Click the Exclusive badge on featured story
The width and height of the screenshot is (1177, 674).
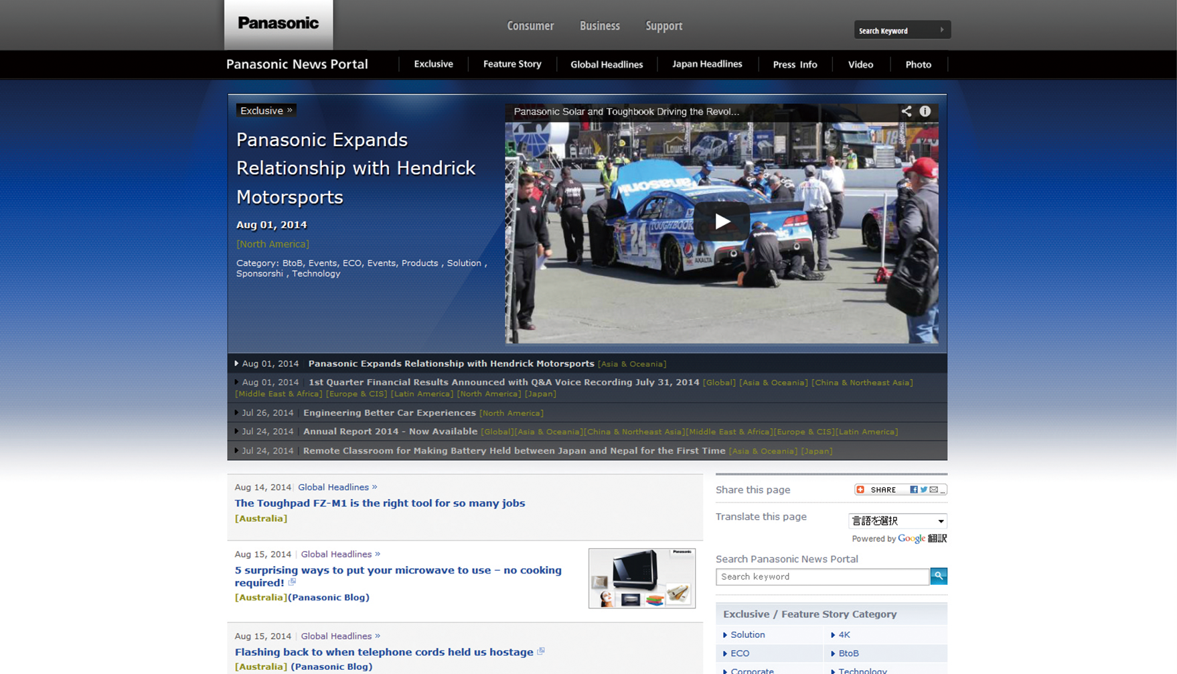(266, 111)
